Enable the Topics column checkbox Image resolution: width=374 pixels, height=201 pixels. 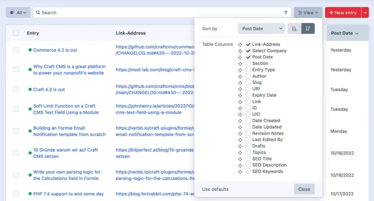248,152
